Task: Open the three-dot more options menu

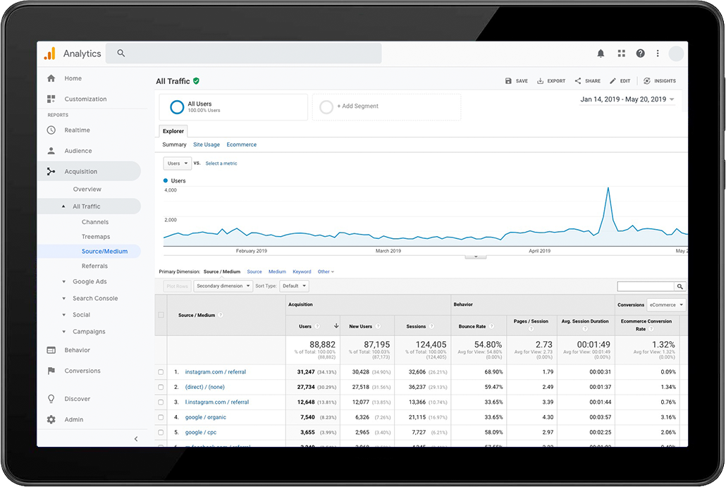Action: click(658, 54)
